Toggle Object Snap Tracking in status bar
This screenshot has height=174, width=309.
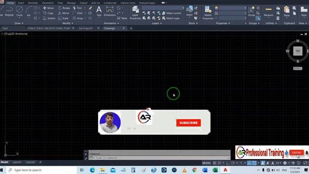249,163
